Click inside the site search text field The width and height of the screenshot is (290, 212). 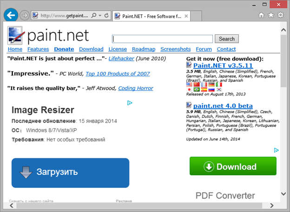[x=162, y=39]
